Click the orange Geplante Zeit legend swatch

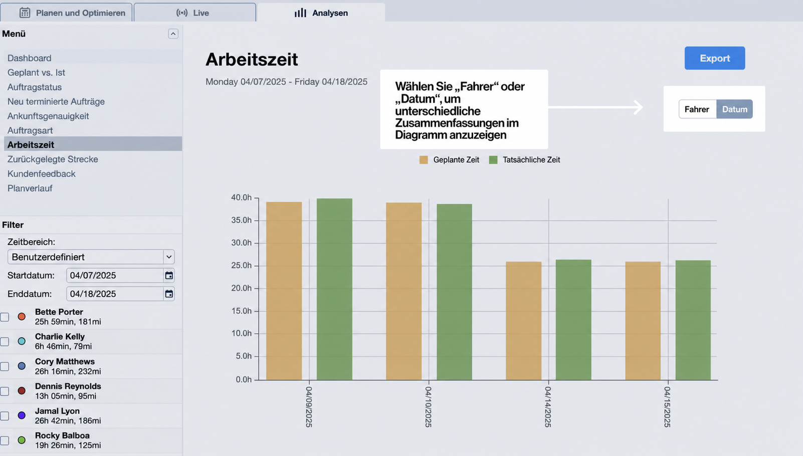tap(424, 160)
